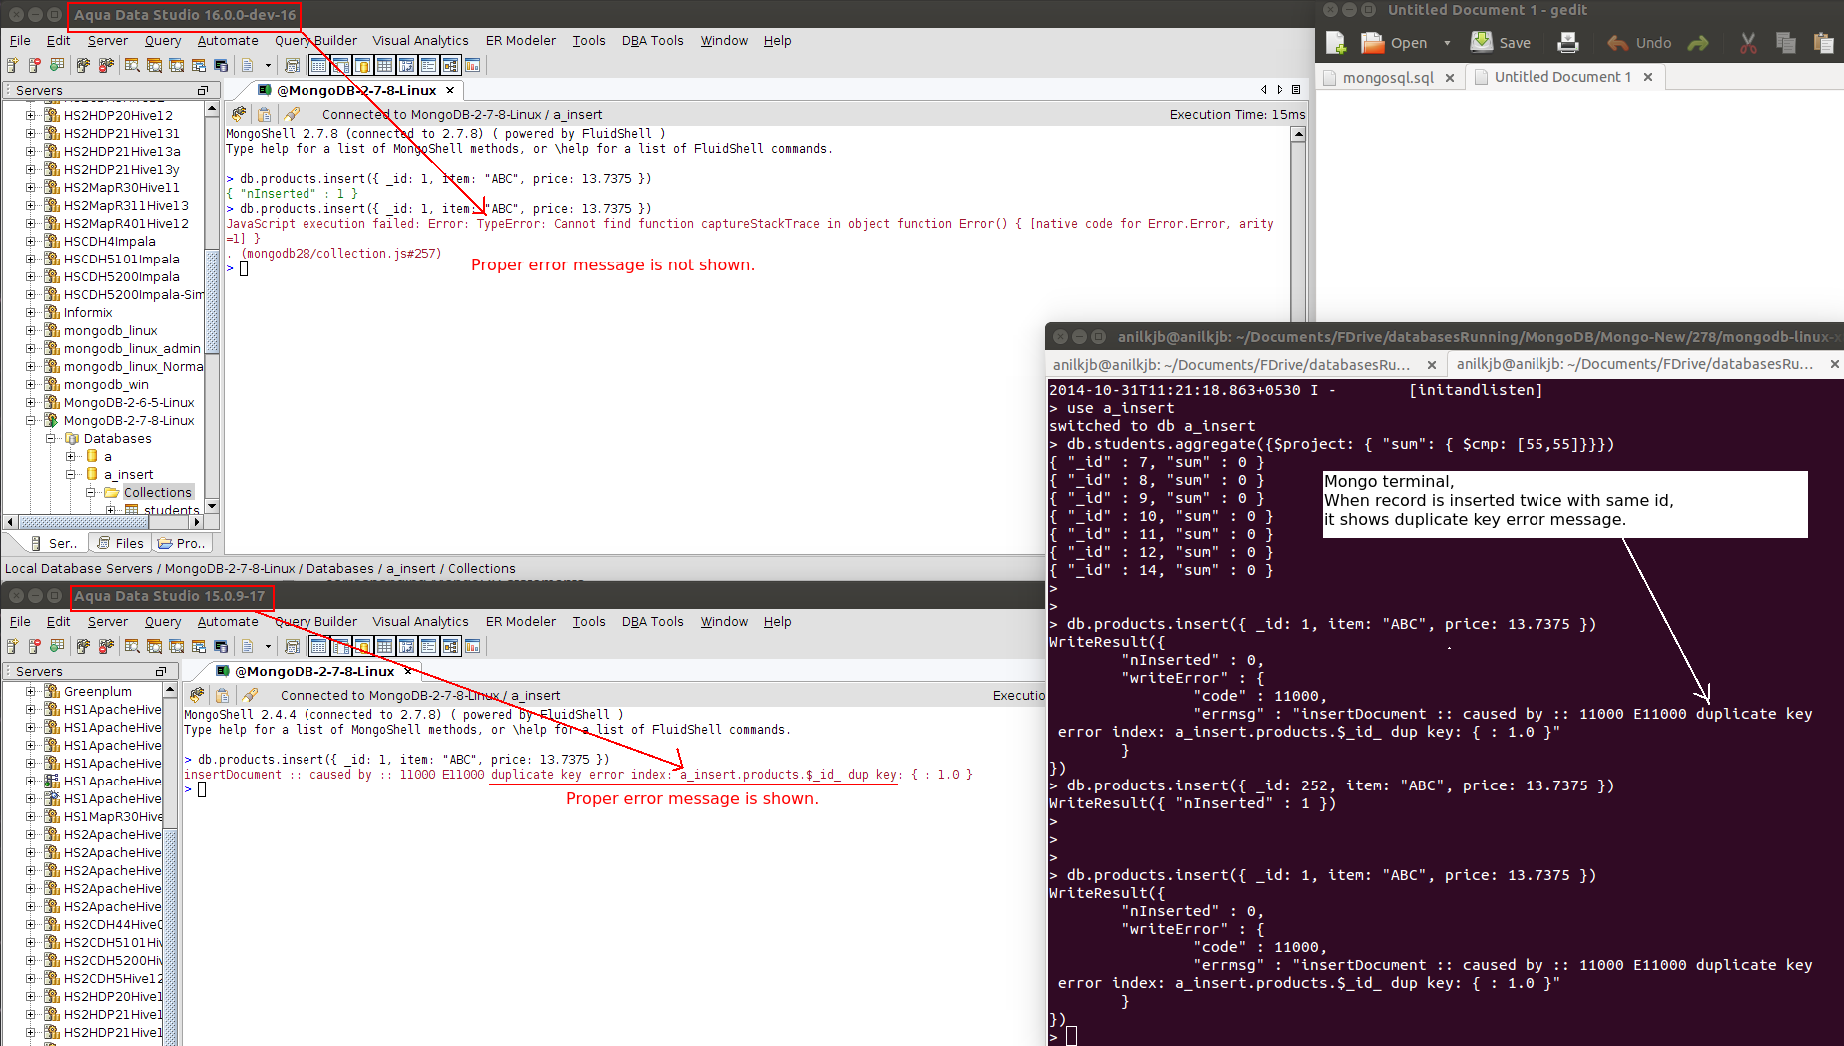Click server Connect icon in version 16 toolbar
The image size is (1844, 1046).
[83, 65]
